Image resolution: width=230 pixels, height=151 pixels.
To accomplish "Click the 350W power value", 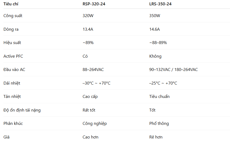I will point(155,16).
